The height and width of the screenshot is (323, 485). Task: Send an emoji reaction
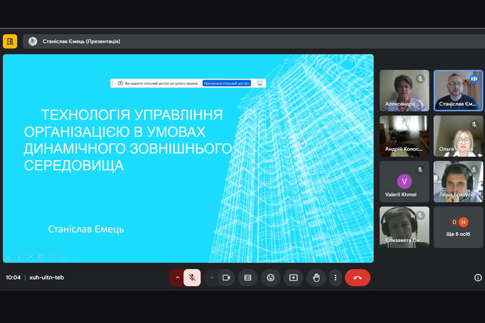coord(271,278)
